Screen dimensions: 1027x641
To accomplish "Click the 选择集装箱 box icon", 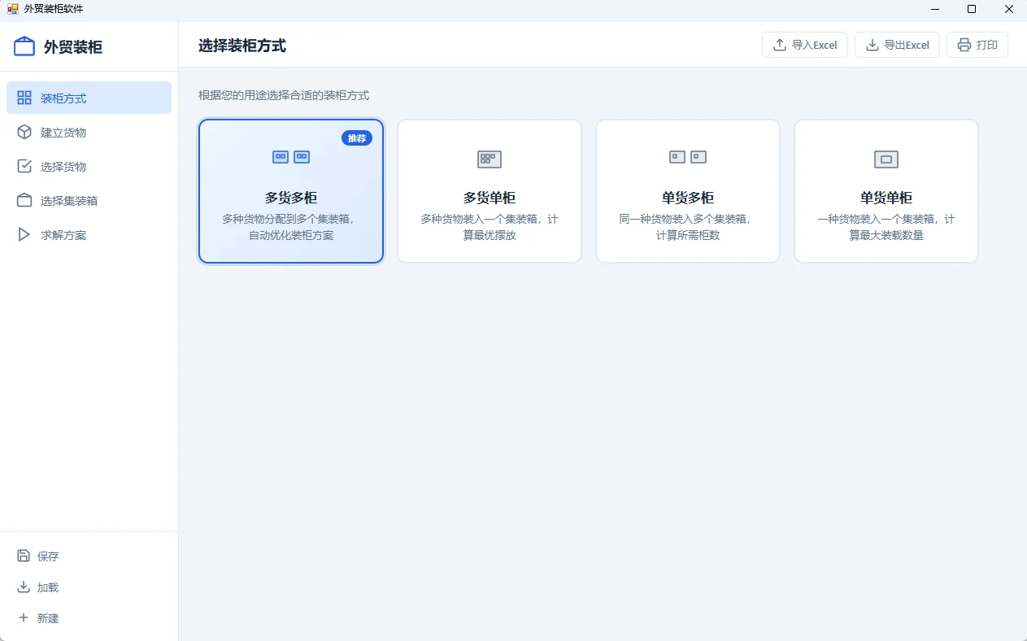I will [x=24, y=200].
